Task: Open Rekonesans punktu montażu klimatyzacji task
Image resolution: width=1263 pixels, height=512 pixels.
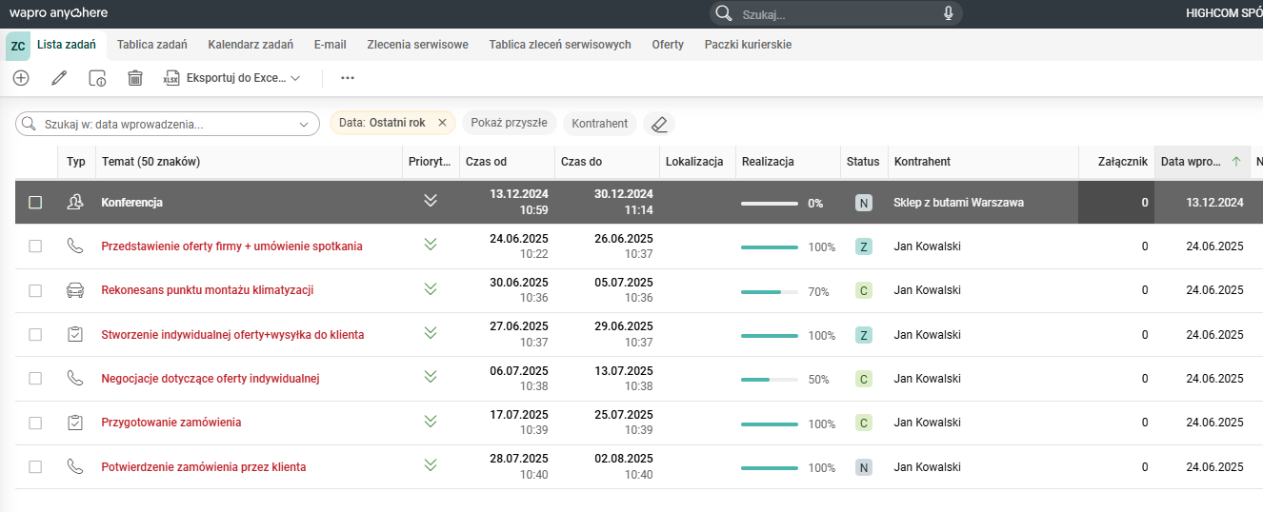Action: coord(208,290)
